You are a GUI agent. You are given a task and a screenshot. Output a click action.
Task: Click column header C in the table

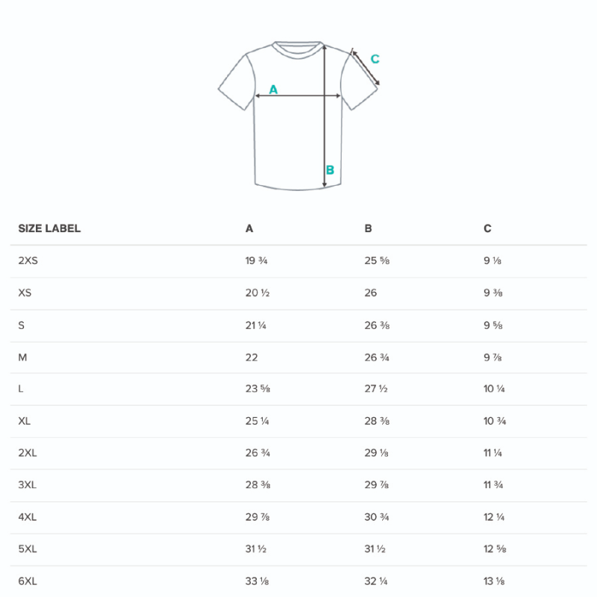tap(487, 228)
